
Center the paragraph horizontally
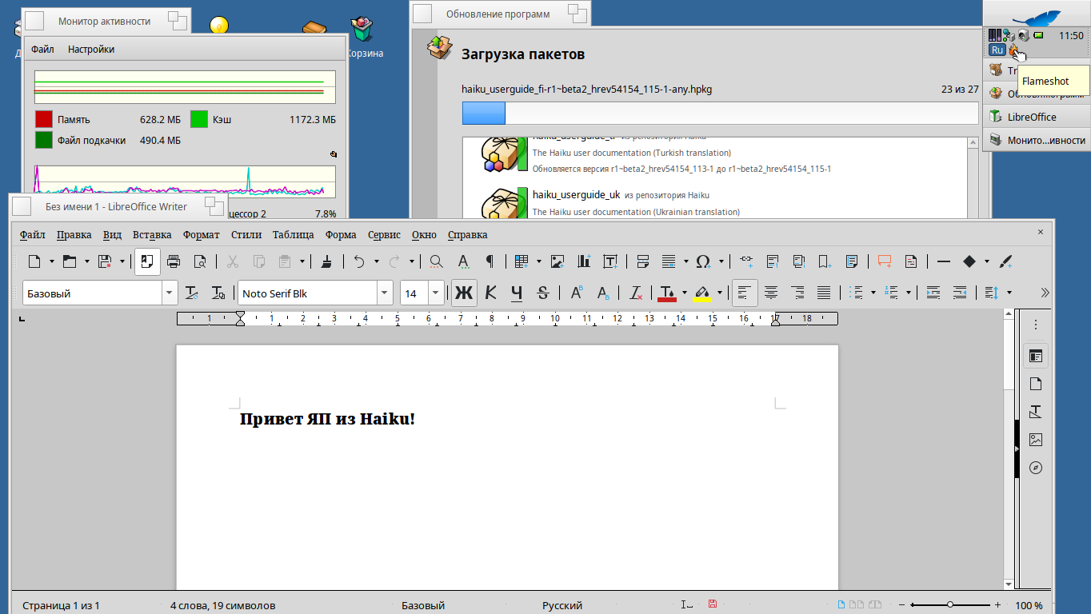click(x=771, y=293)
